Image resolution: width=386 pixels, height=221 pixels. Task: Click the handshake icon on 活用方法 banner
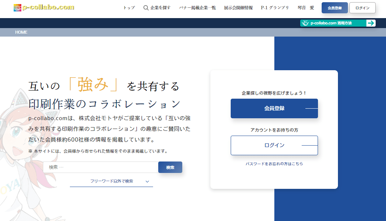(x=305, y=23)
